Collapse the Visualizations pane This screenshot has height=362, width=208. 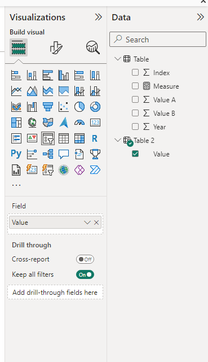pos(99,17)
